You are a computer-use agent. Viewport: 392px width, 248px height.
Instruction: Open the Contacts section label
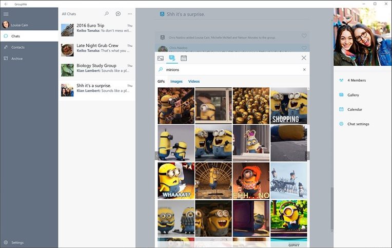(18, 47)
